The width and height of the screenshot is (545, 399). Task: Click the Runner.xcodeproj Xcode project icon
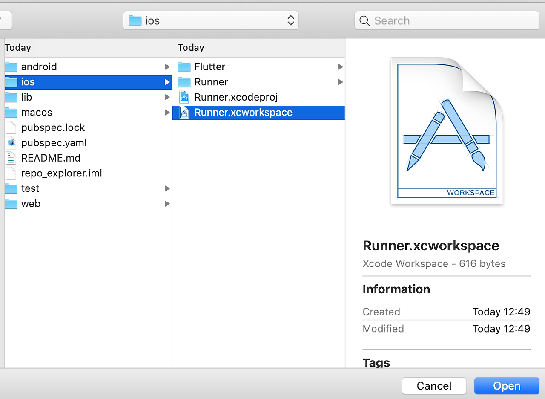(x=184, y=98)
